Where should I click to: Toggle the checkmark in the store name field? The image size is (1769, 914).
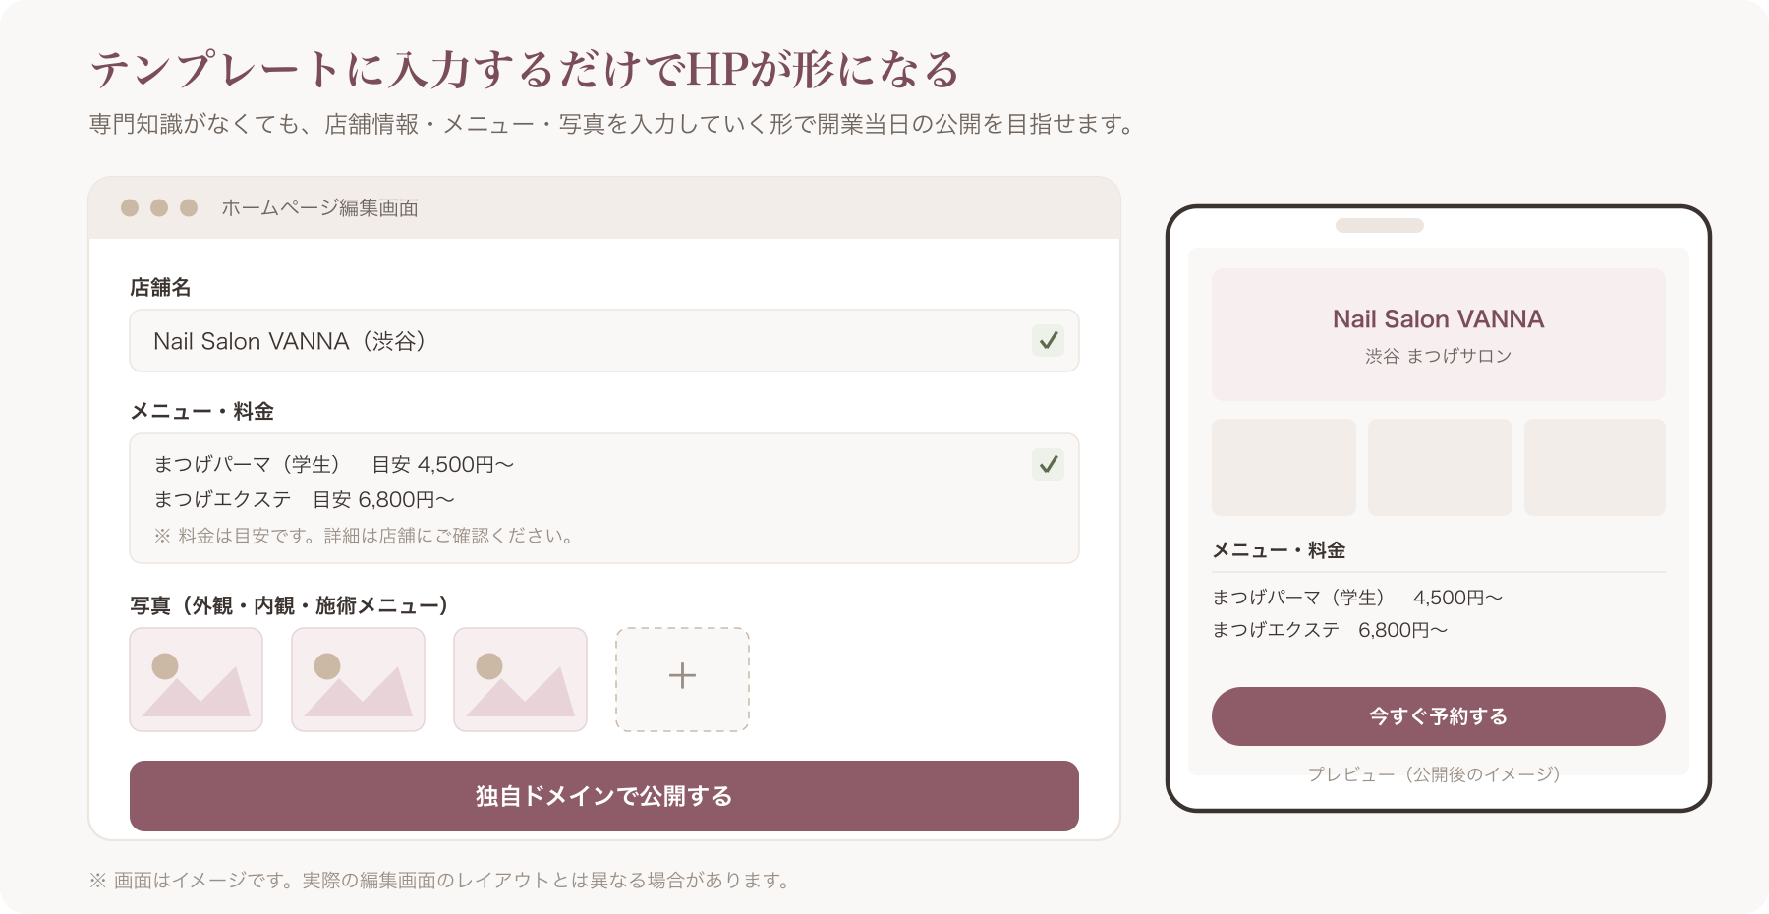(1049, 340)
